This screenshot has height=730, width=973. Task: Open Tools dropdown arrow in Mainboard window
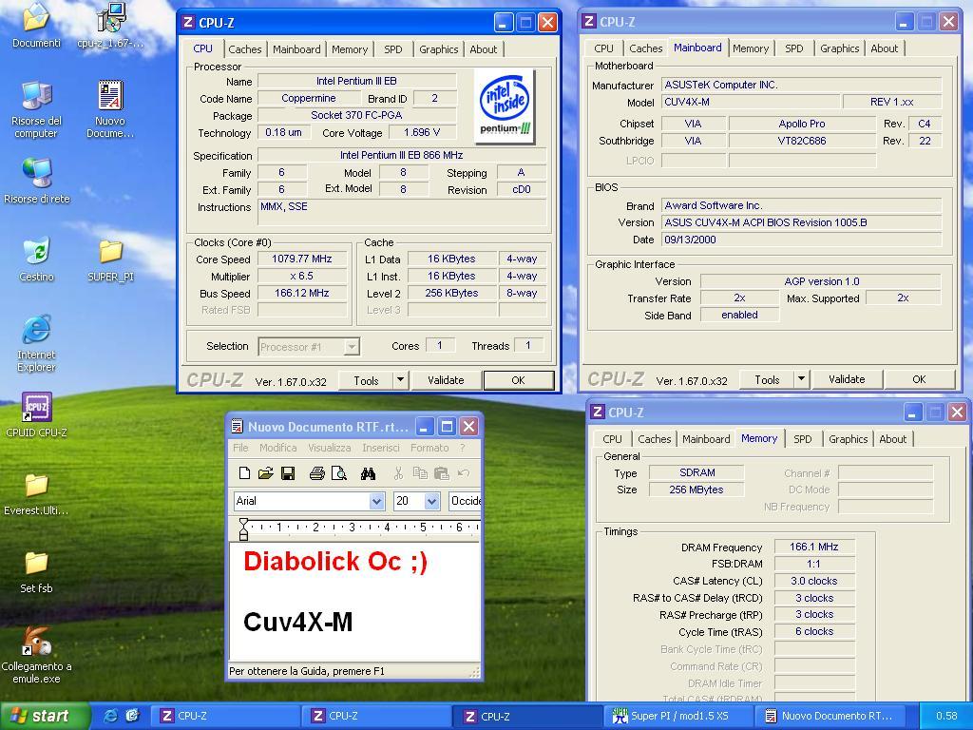[x=801, y=379]
